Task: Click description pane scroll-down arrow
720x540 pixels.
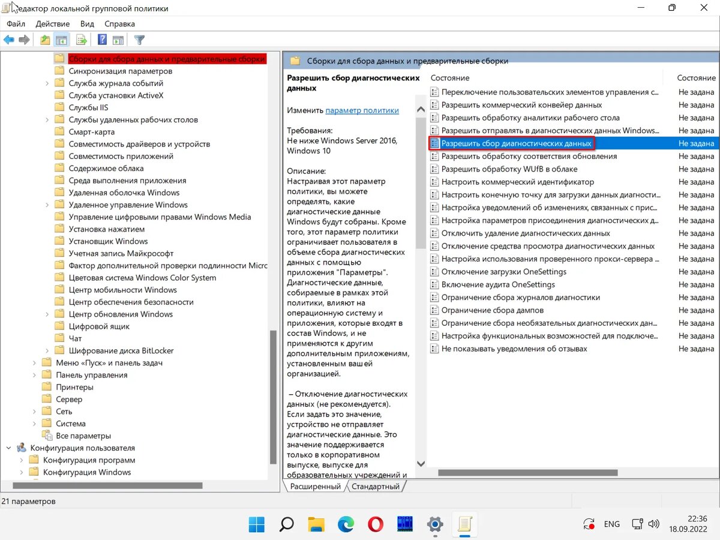Action: tap(421, 464)
